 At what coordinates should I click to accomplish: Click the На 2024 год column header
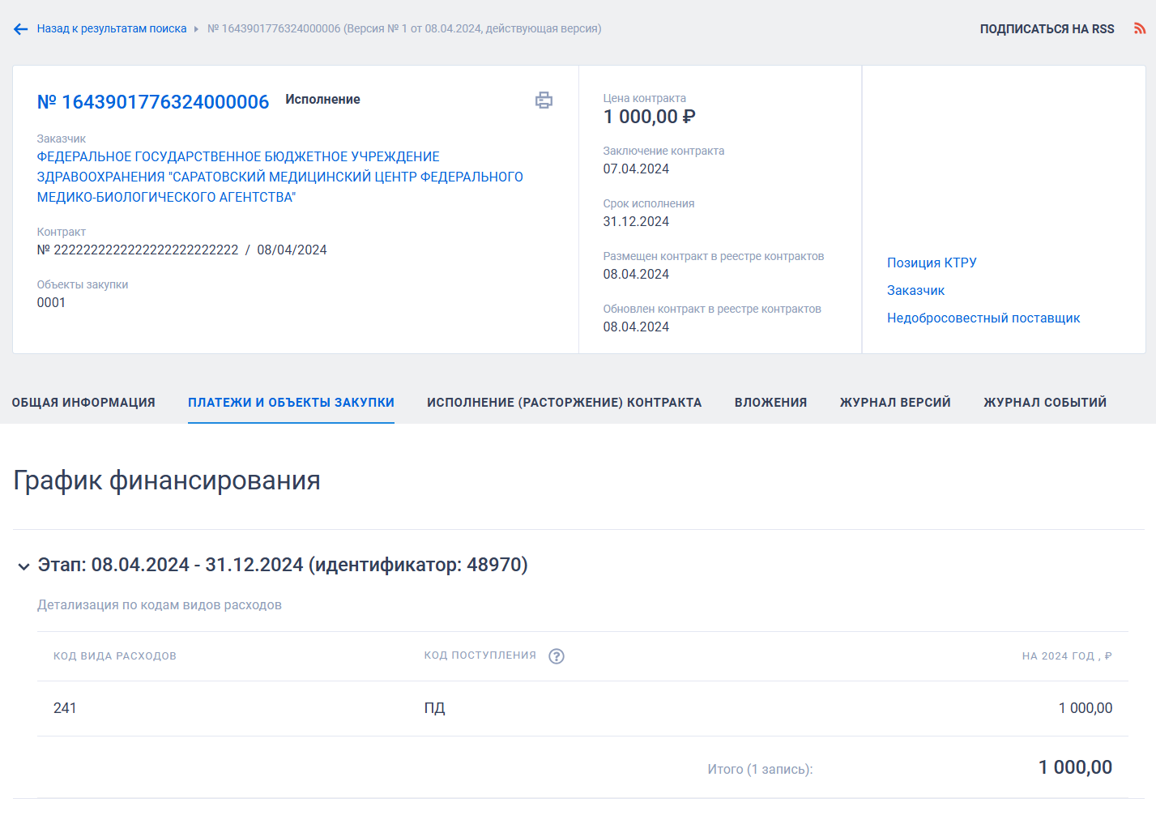[x=1067, y=656]
